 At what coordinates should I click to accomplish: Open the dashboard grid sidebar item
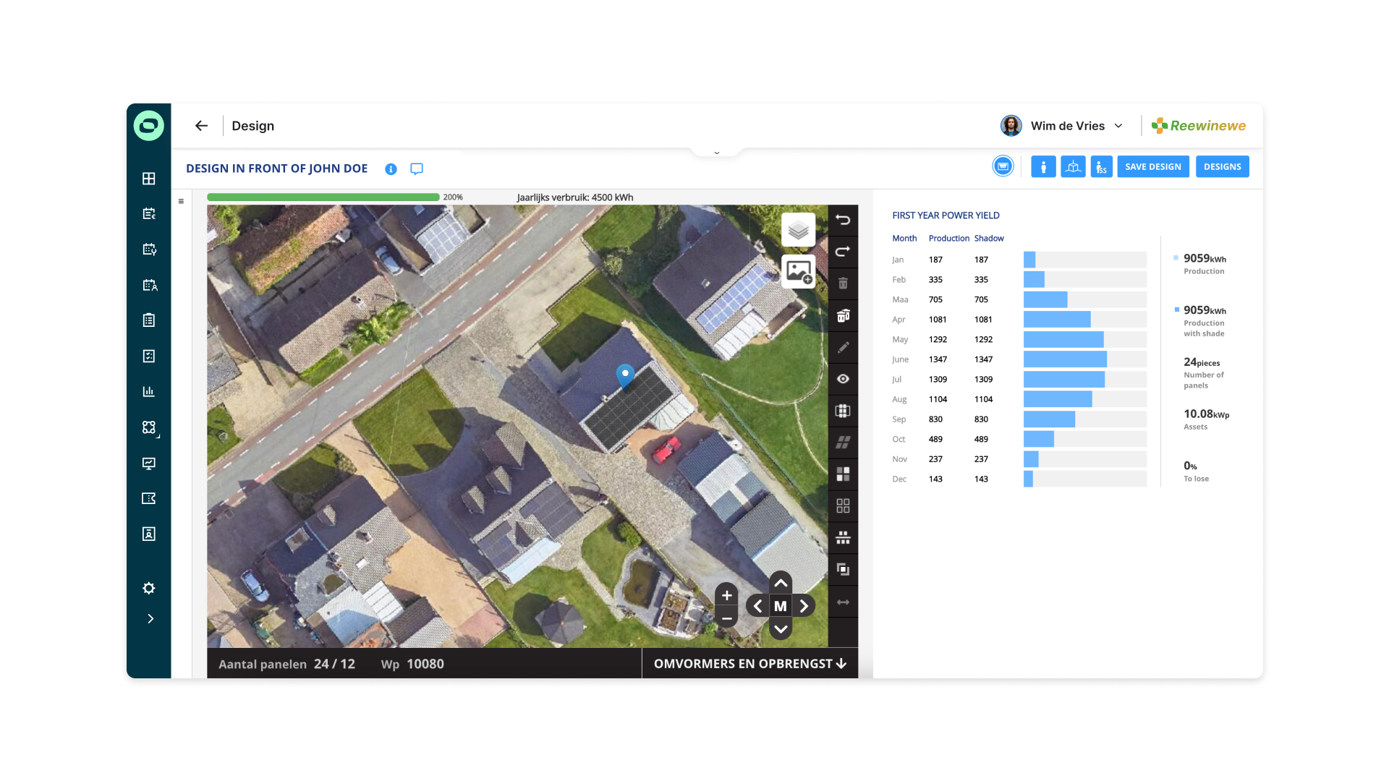pos(149,179)
